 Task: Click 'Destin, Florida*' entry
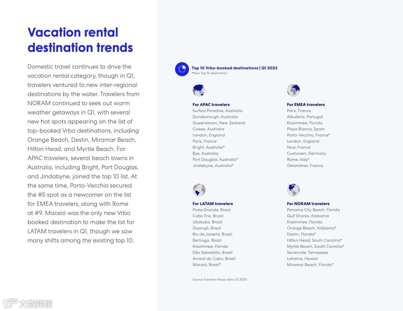[x=301, y=234]
